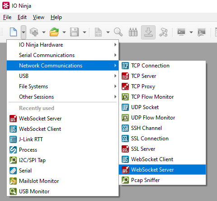Click the binoculars icon in toolbar
Viewport: 217px width, 201px height.
(x=133, y=32)
